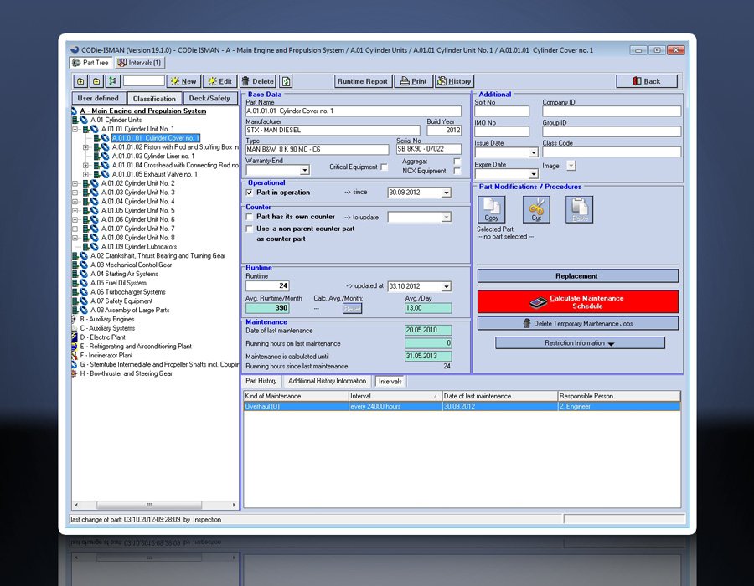The image size is (754, 586).
Task: Click the Cut part scissors icon
Action: [535, 209]
